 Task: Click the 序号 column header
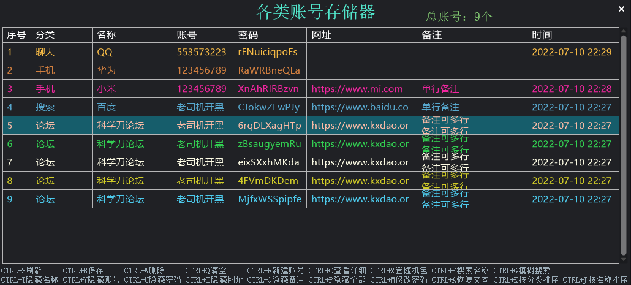coord(17,35)
